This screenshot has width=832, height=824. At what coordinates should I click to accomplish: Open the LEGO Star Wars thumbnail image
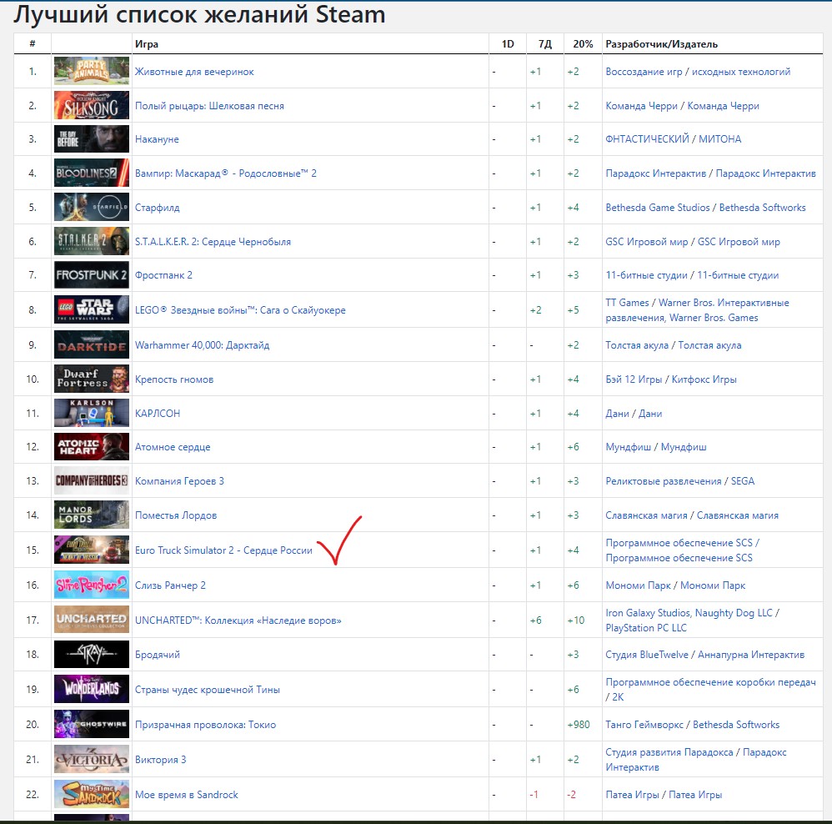coord(91,309)
